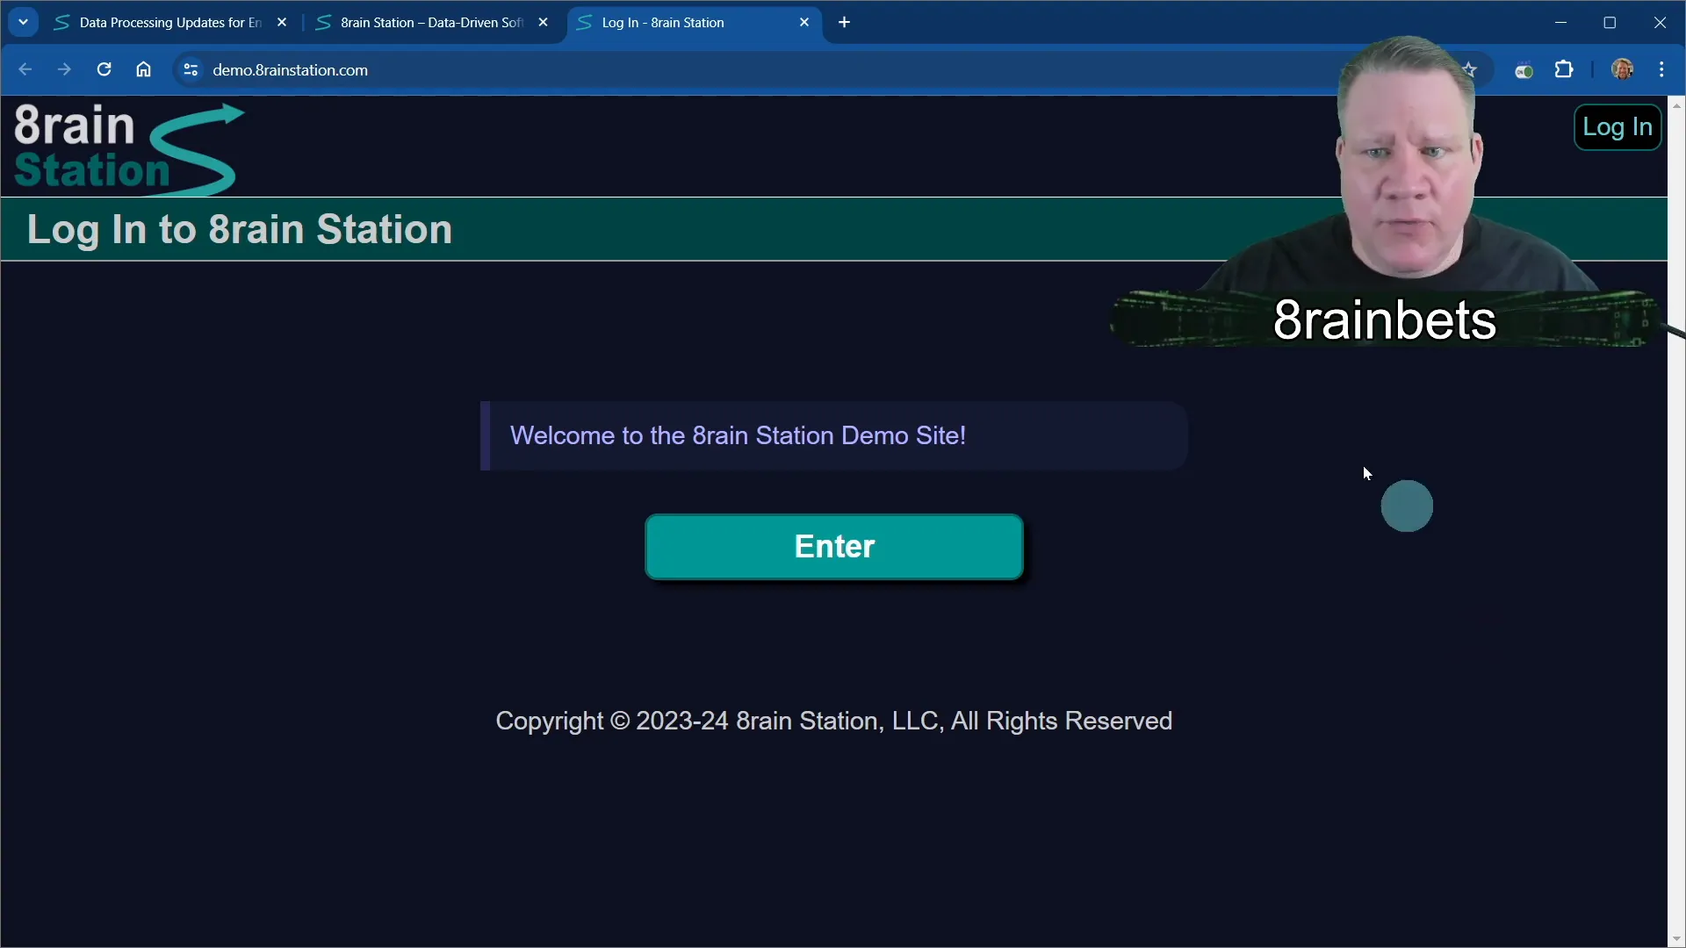Open Chrome's three-dot menu
Image resolution: width=1686 pixels, height=948 pixels.
(x=1661, y=70)
